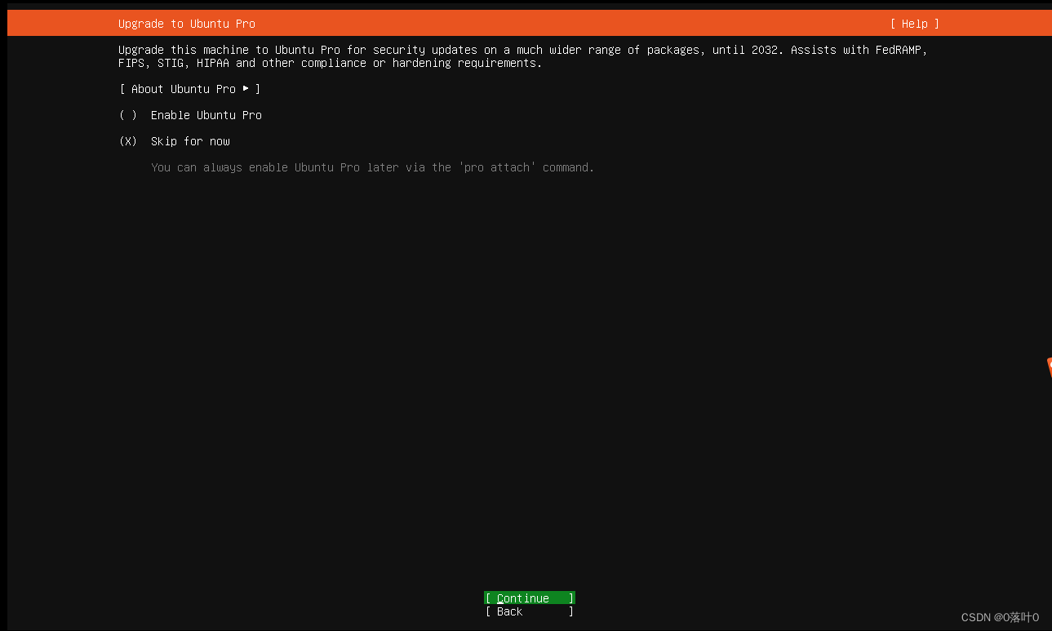Click the description mentioning FedRAMP compliance

(x=523, y=56)
